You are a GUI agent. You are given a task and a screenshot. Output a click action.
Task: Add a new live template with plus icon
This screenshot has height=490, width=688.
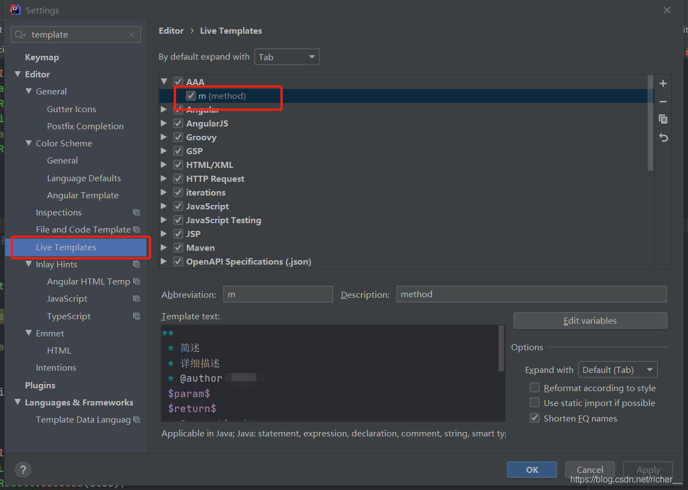pos(663,83)
